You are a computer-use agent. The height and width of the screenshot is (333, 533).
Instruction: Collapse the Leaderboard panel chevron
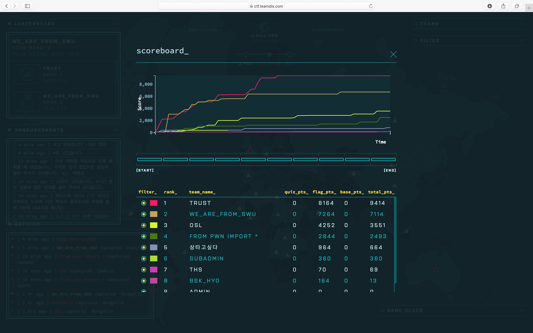(x=116, y=24)
